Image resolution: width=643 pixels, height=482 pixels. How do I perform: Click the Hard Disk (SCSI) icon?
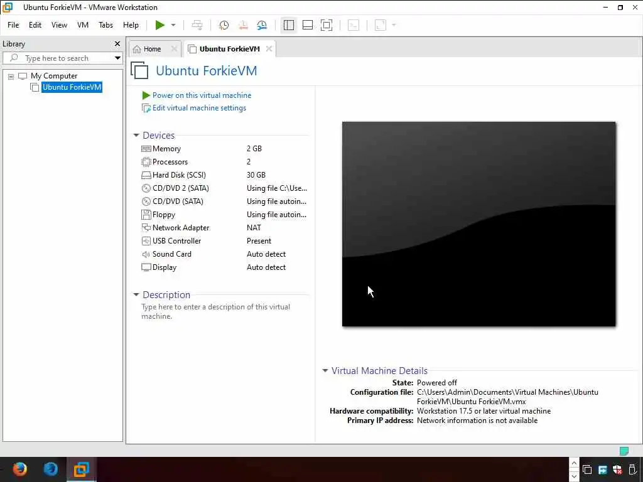point(146,175)
